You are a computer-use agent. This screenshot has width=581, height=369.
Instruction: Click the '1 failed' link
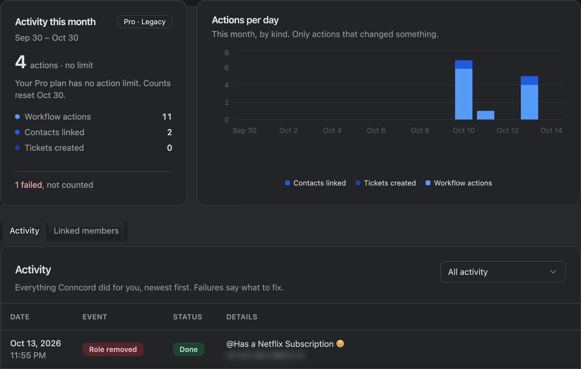point(28,185)
